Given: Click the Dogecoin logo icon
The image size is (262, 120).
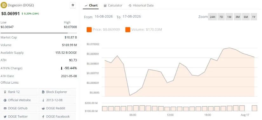Looking at the screenshot, I should click(x=4, y=5).
